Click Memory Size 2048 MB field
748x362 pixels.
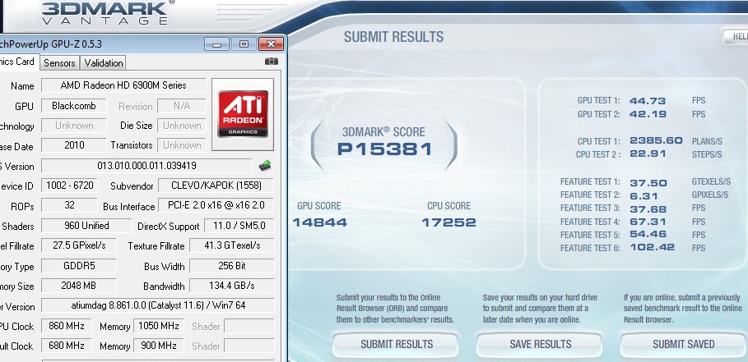[x=79, y=286]
